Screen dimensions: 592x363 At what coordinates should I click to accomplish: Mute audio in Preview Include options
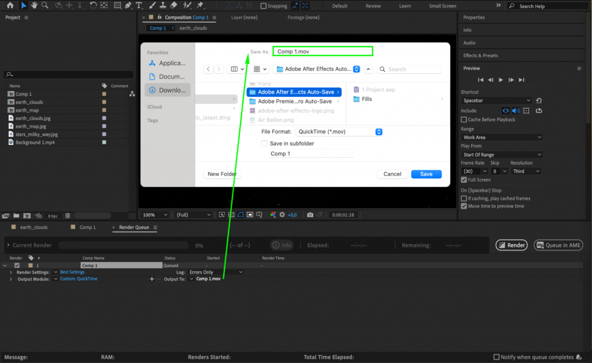click(516, 111)
